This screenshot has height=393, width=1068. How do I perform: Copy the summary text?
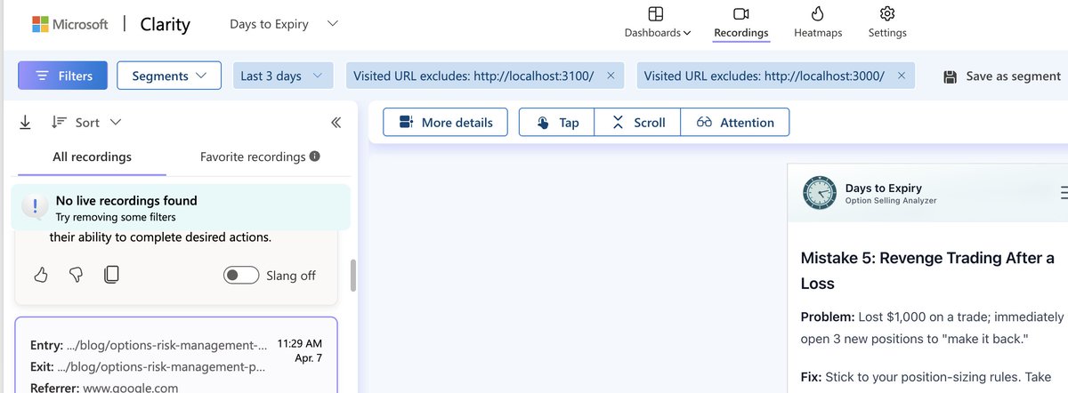(x=111, y=275)
